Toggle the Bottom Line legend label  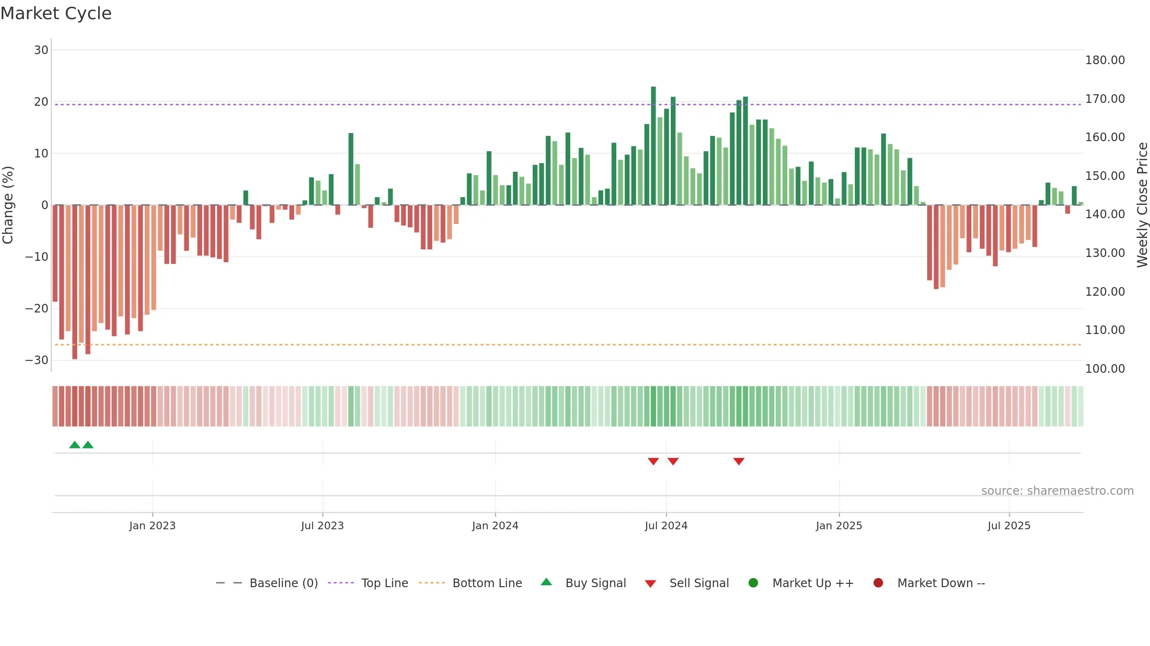(487, 583)
